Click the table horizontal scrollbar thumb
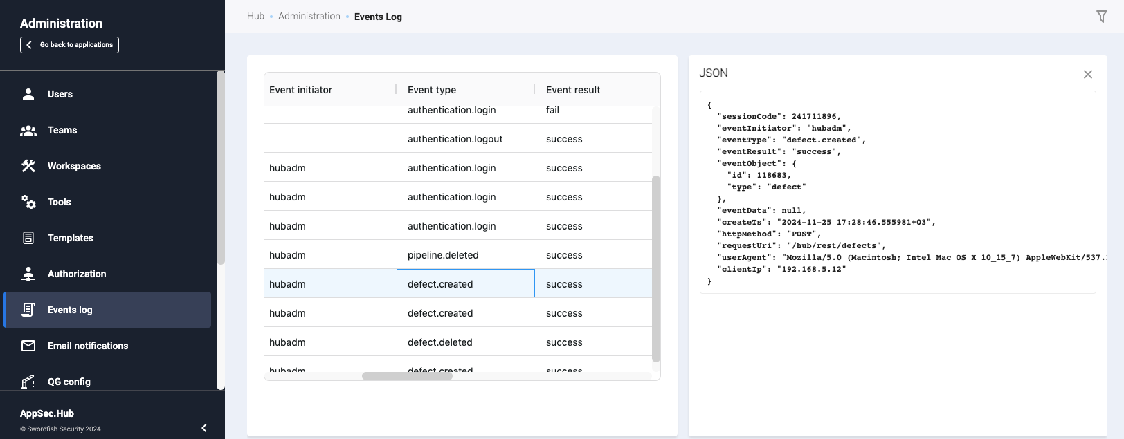Screen dimensions: 1124x439 click(407, 376)
